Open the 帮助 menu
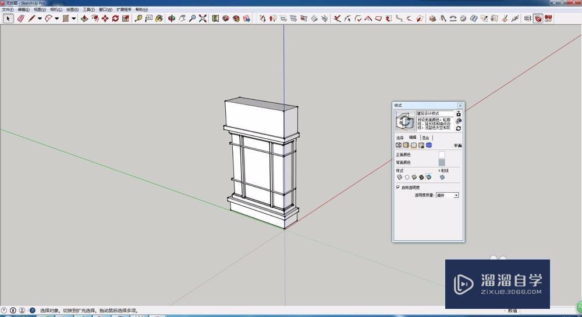The height and width of the screenshot is (317, 582). [x=141, y=10]
